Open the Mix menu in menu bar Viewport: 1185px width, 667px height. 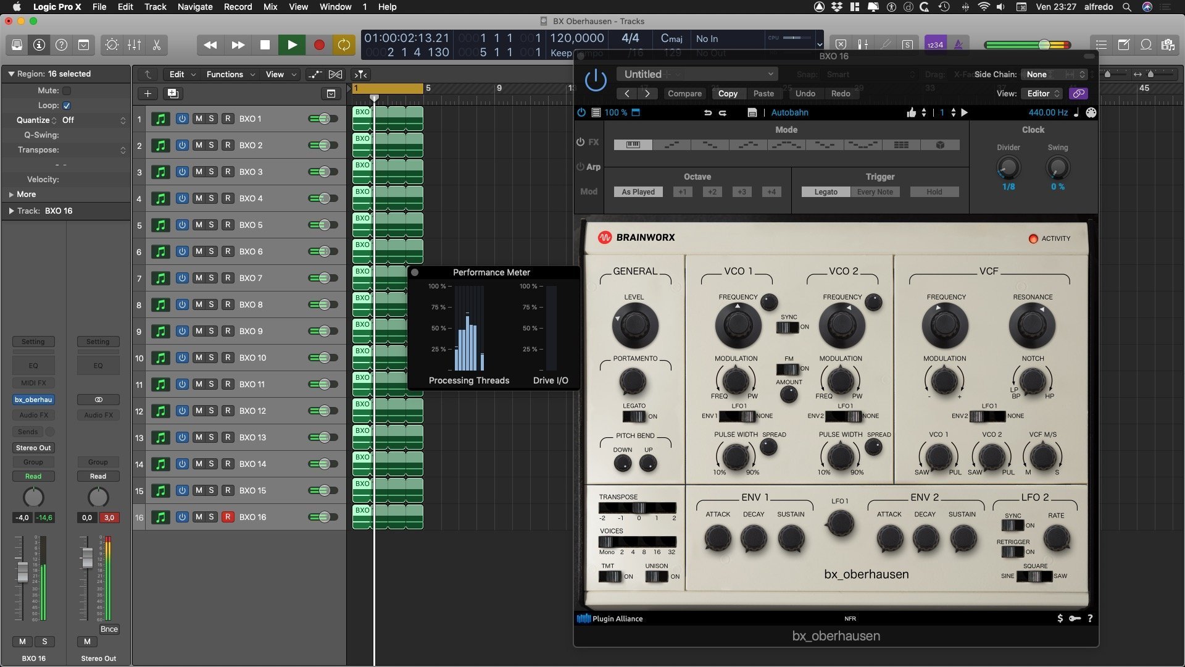(270, 7)
